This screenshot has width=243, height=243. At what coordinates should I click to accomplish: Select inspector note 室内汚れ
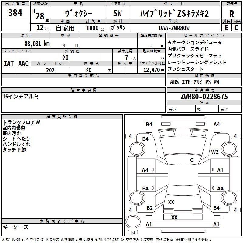12,133
